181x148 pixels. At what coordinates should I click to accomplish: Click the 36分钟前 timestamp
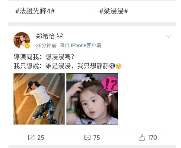point(46,45)
